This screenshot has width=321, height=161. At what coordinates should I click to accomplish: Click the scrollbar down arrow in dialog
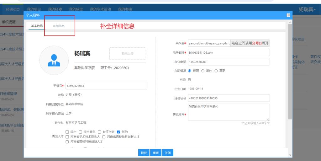click(x=290, y=155)
